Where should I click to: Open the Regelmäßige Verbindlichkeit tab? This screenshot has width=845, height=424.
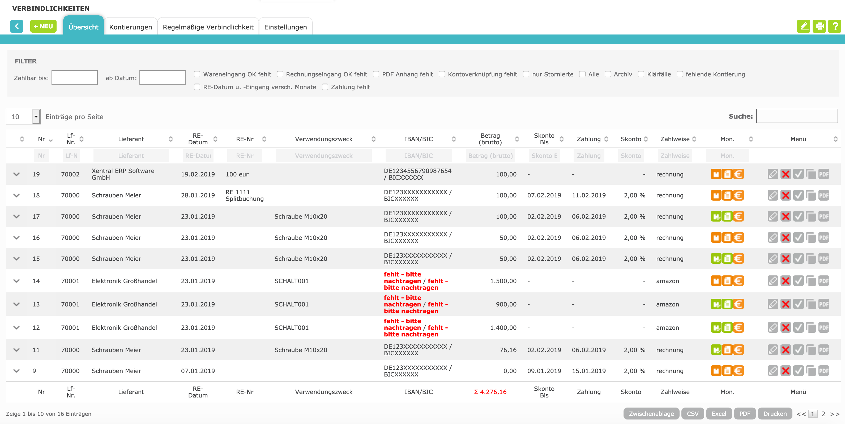(x=208, y=27)
